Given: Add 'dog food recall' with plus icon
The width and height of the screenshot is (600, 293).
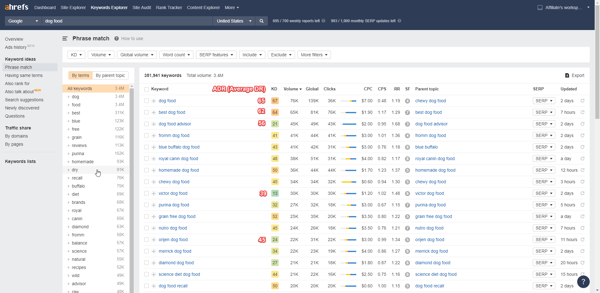Looking at the screenshot, I should pos(154,286).
